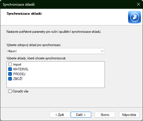Tick the Označit vše checkbox
This screenshot has height=121, width=143.
10,91
